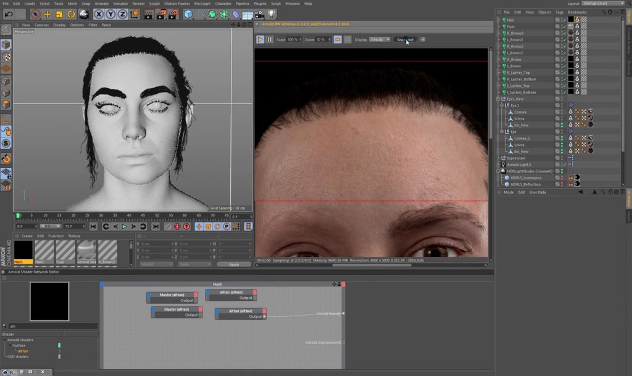The width and height of the screenshot is (632, 376).
Task: Select the black Hair1 material swatch
Action: point(23,251)
